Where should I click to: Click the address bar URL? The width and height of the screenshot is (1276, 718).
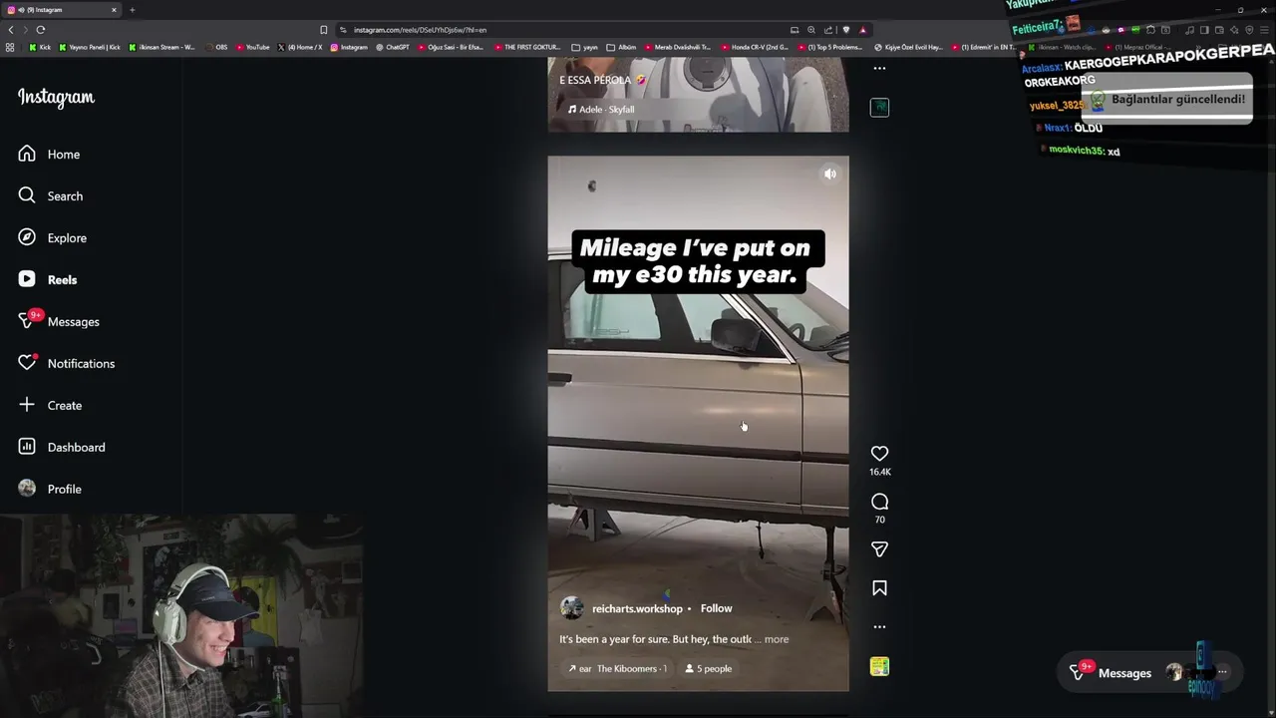tap(420, 30)
